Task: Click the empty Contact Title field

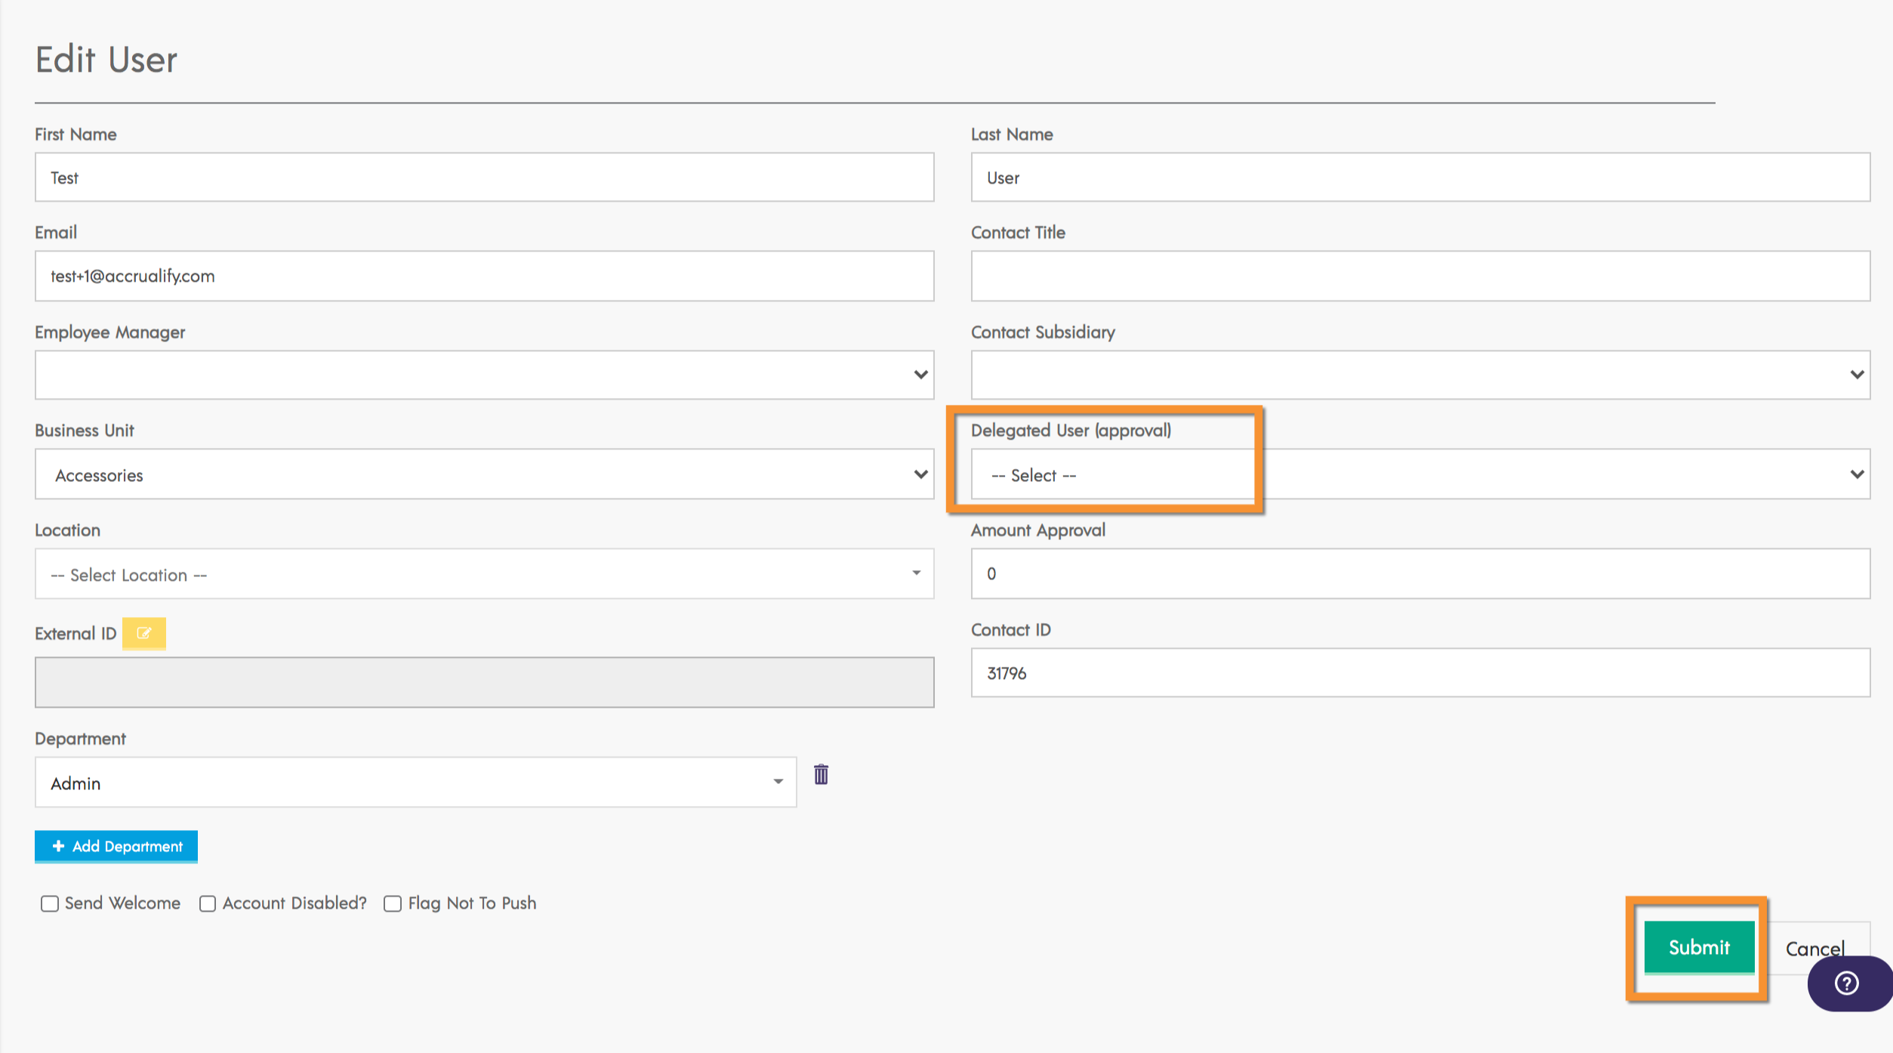Action: 1420,276
